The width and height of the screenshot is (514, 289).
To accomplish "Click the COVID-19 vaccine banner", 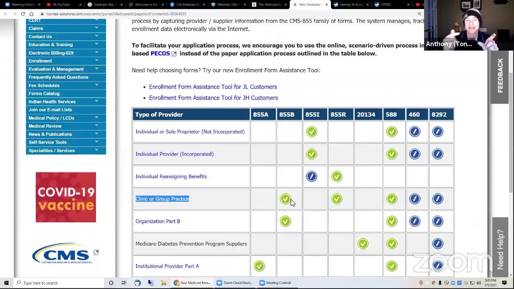I will click(x=66, y=197).
